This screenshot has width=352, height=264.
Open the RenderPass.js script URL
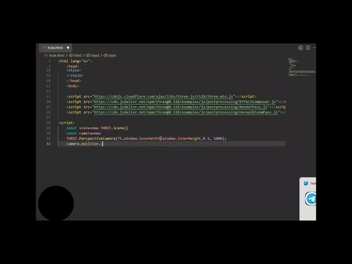click(x=180, y=107)
